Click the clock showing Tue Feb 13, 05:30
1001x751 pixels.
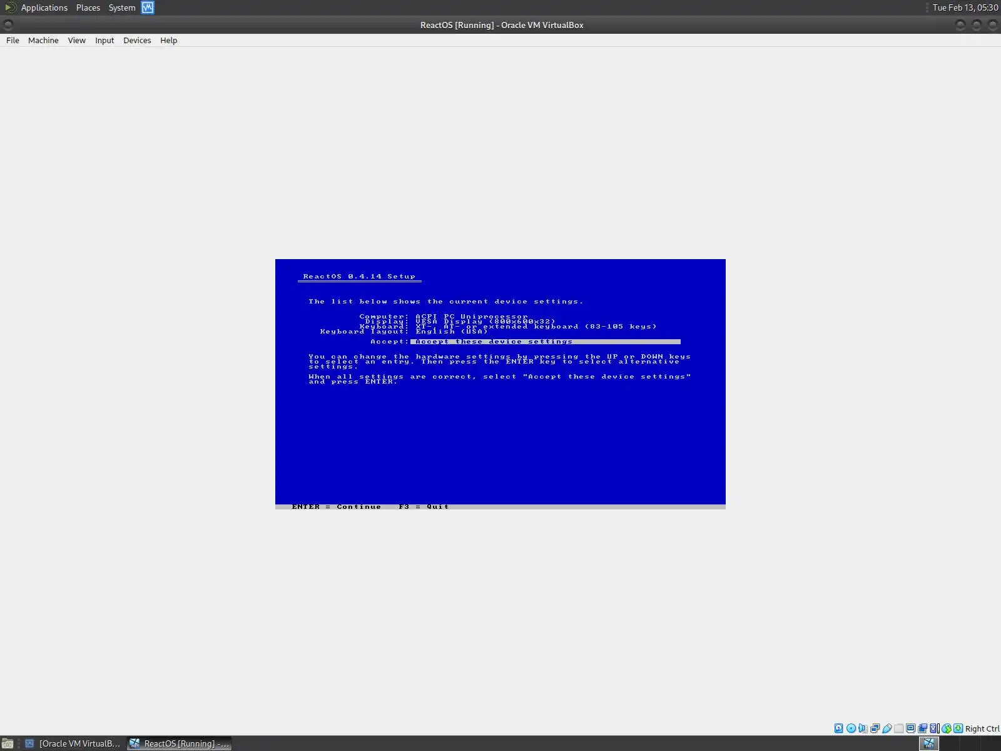click(x=965, y=8)
